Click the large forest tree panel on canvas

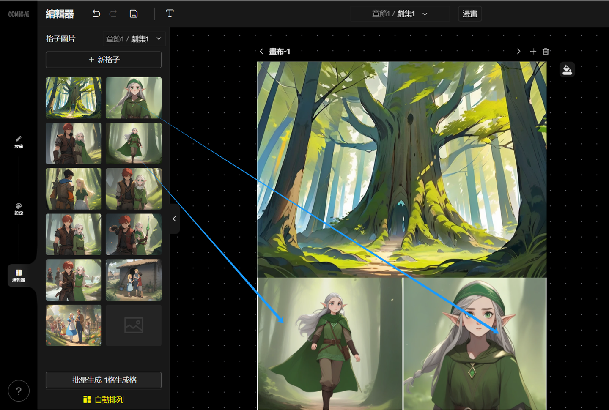pos(402,169)
